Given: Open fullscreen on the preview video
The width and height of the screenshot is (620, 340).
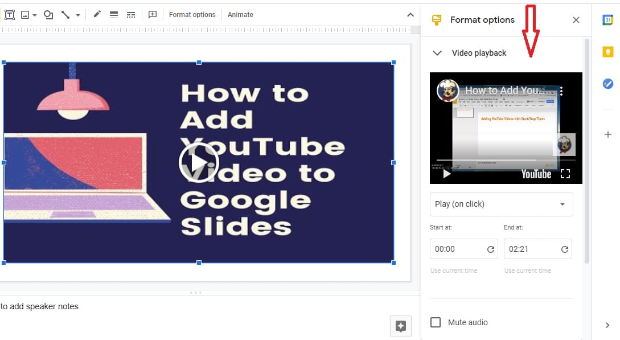Looking at the screenshot, I should pyautogui.click(x=565, y=174).
